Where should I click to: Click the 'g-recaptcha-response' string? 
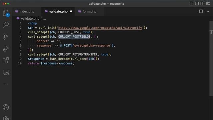[x=92, y=46]
